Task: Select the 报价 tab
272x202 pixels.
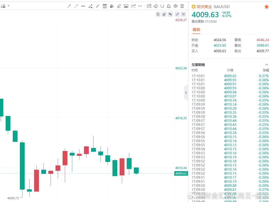Action: pyautogui.click(x=196, y=30)
